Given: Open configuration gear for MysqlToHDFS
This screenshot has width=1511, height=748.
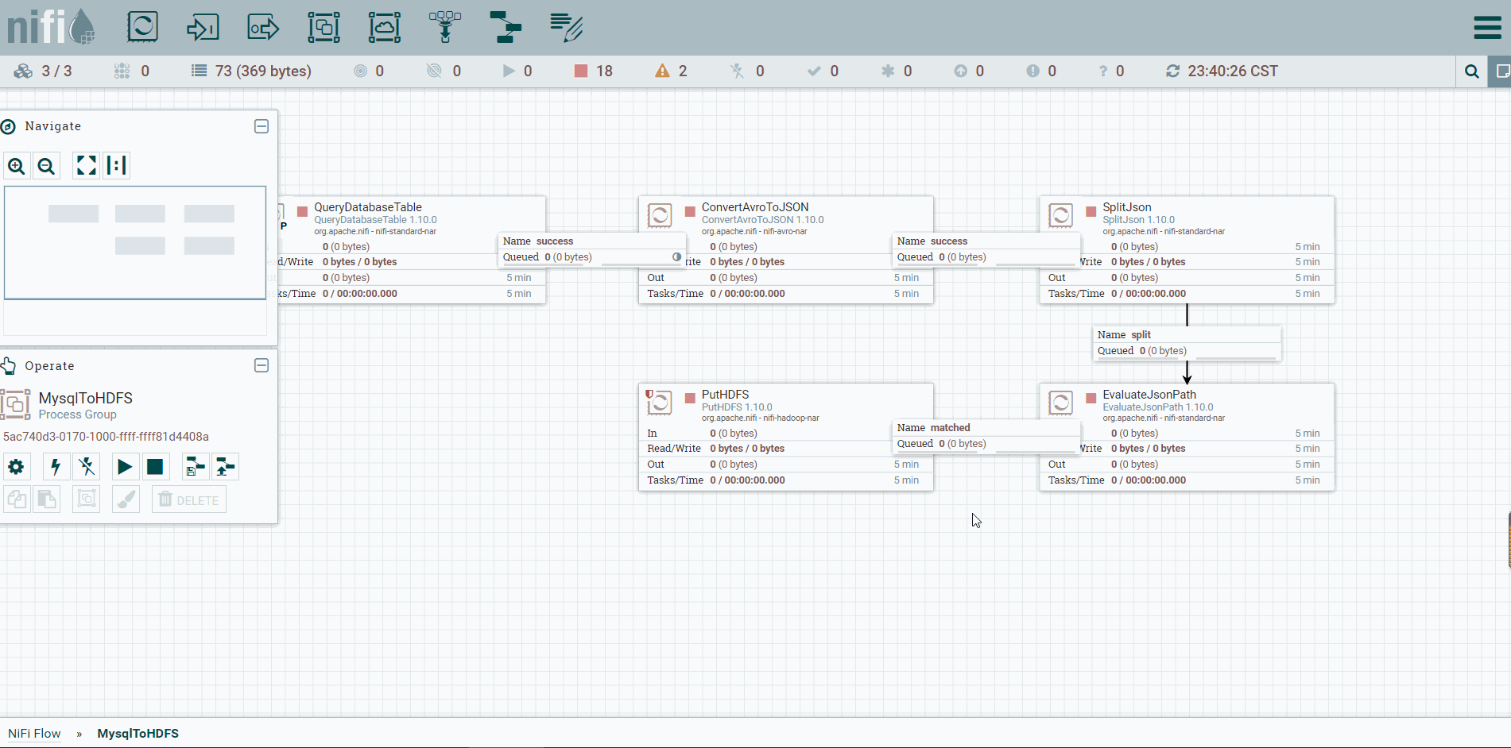Looking at the screenshot, I should [x=16, y=467].
